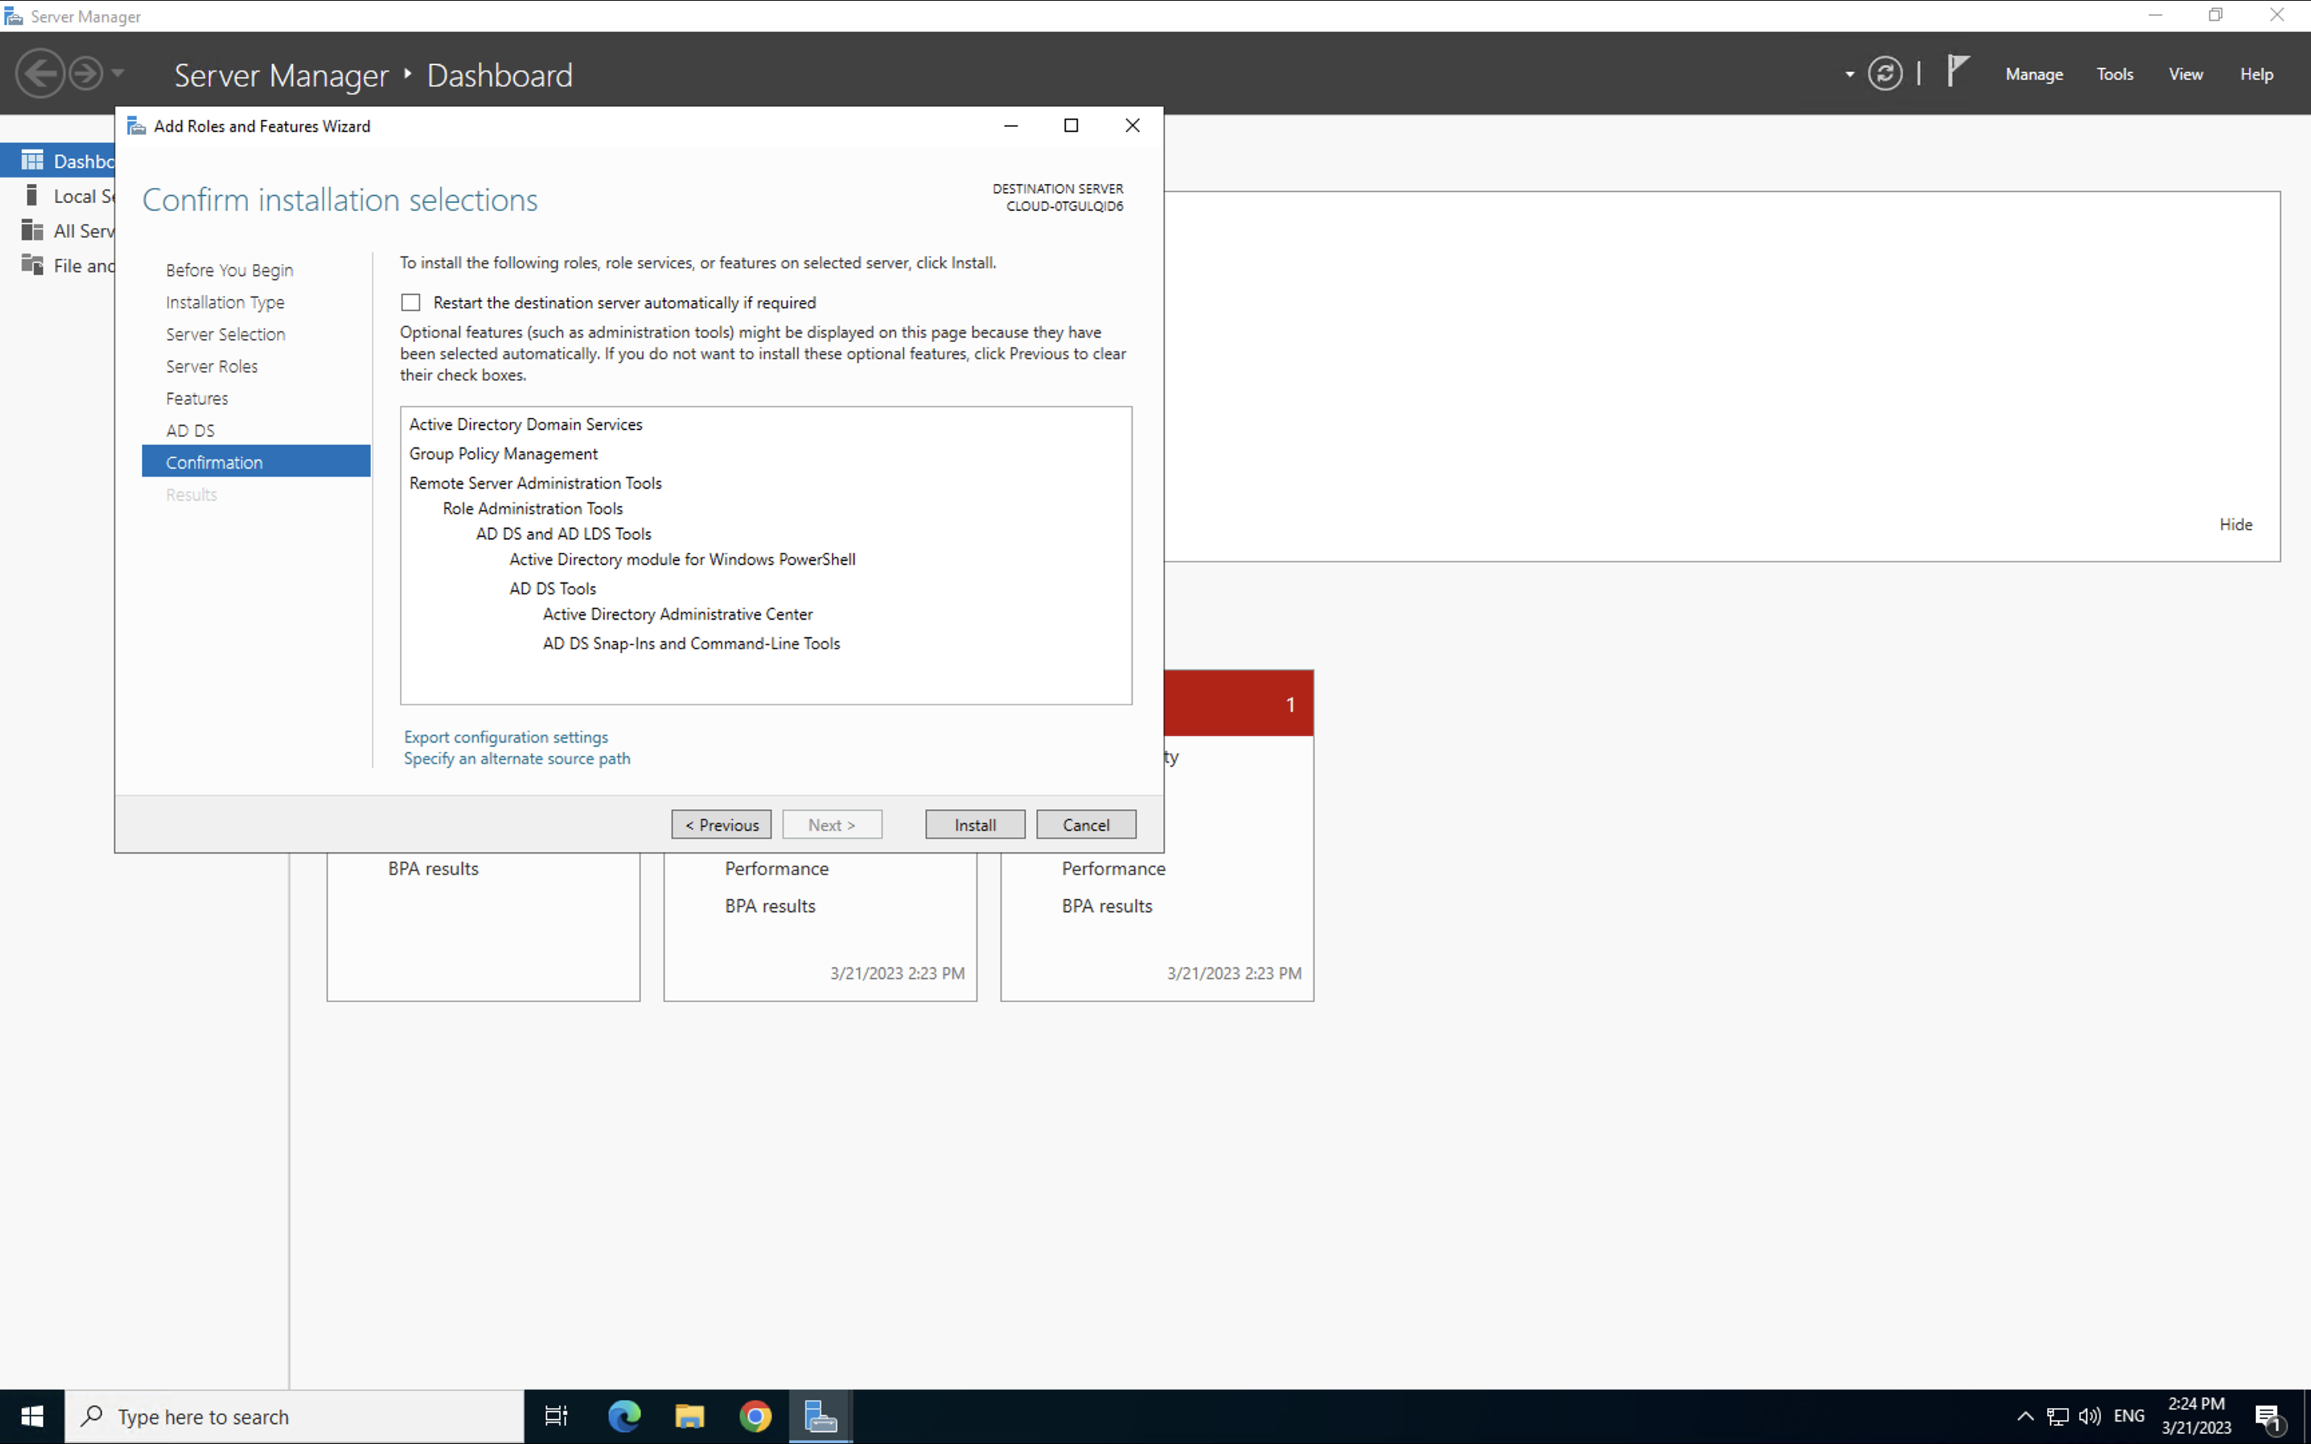The image size is (2311, 1444).
Task: Open the Tools menu
Action: point(2114,74)
